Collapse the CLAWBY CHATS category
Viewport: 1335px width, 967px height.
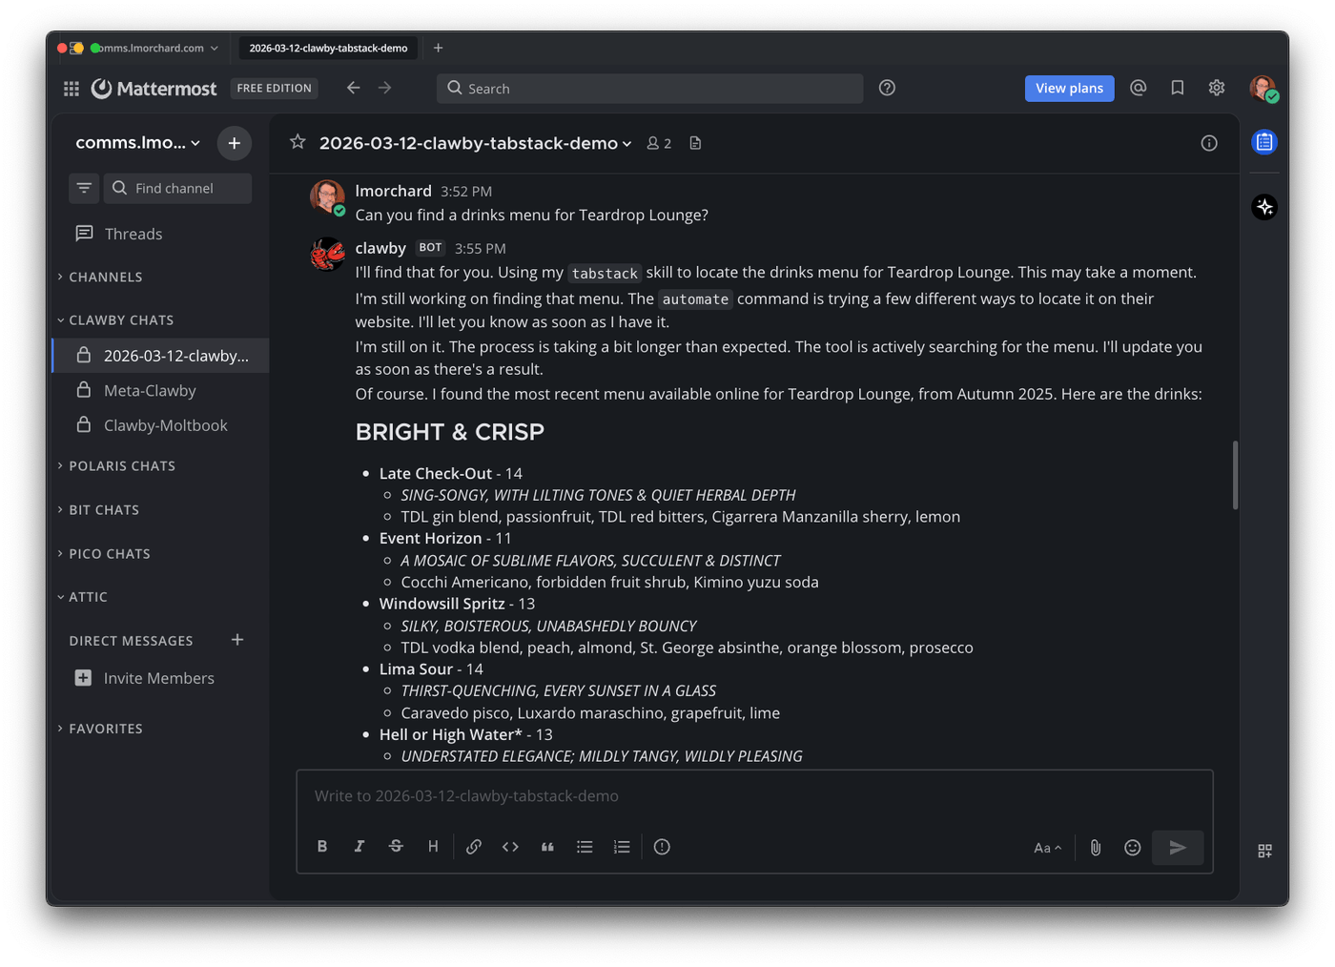(120, 320)
